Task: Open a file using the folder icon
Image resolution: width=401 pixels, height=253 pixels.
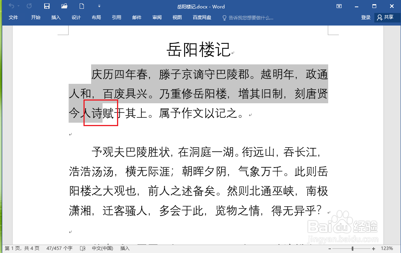Action: pyautogui.click(x=64, y=6)
